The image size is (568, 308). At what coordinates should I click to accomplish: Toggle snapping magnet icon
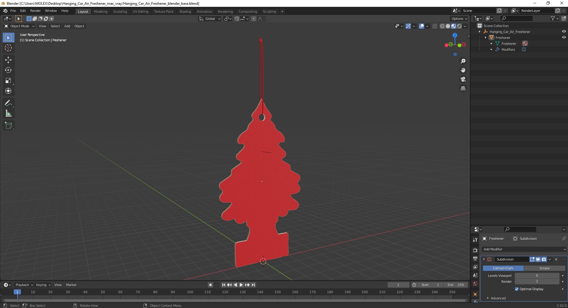click(237, 19)
